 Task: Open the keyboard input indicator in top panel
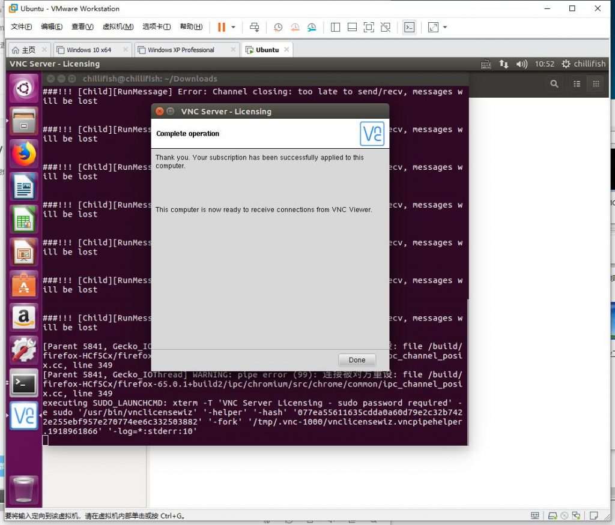(486, 64)
